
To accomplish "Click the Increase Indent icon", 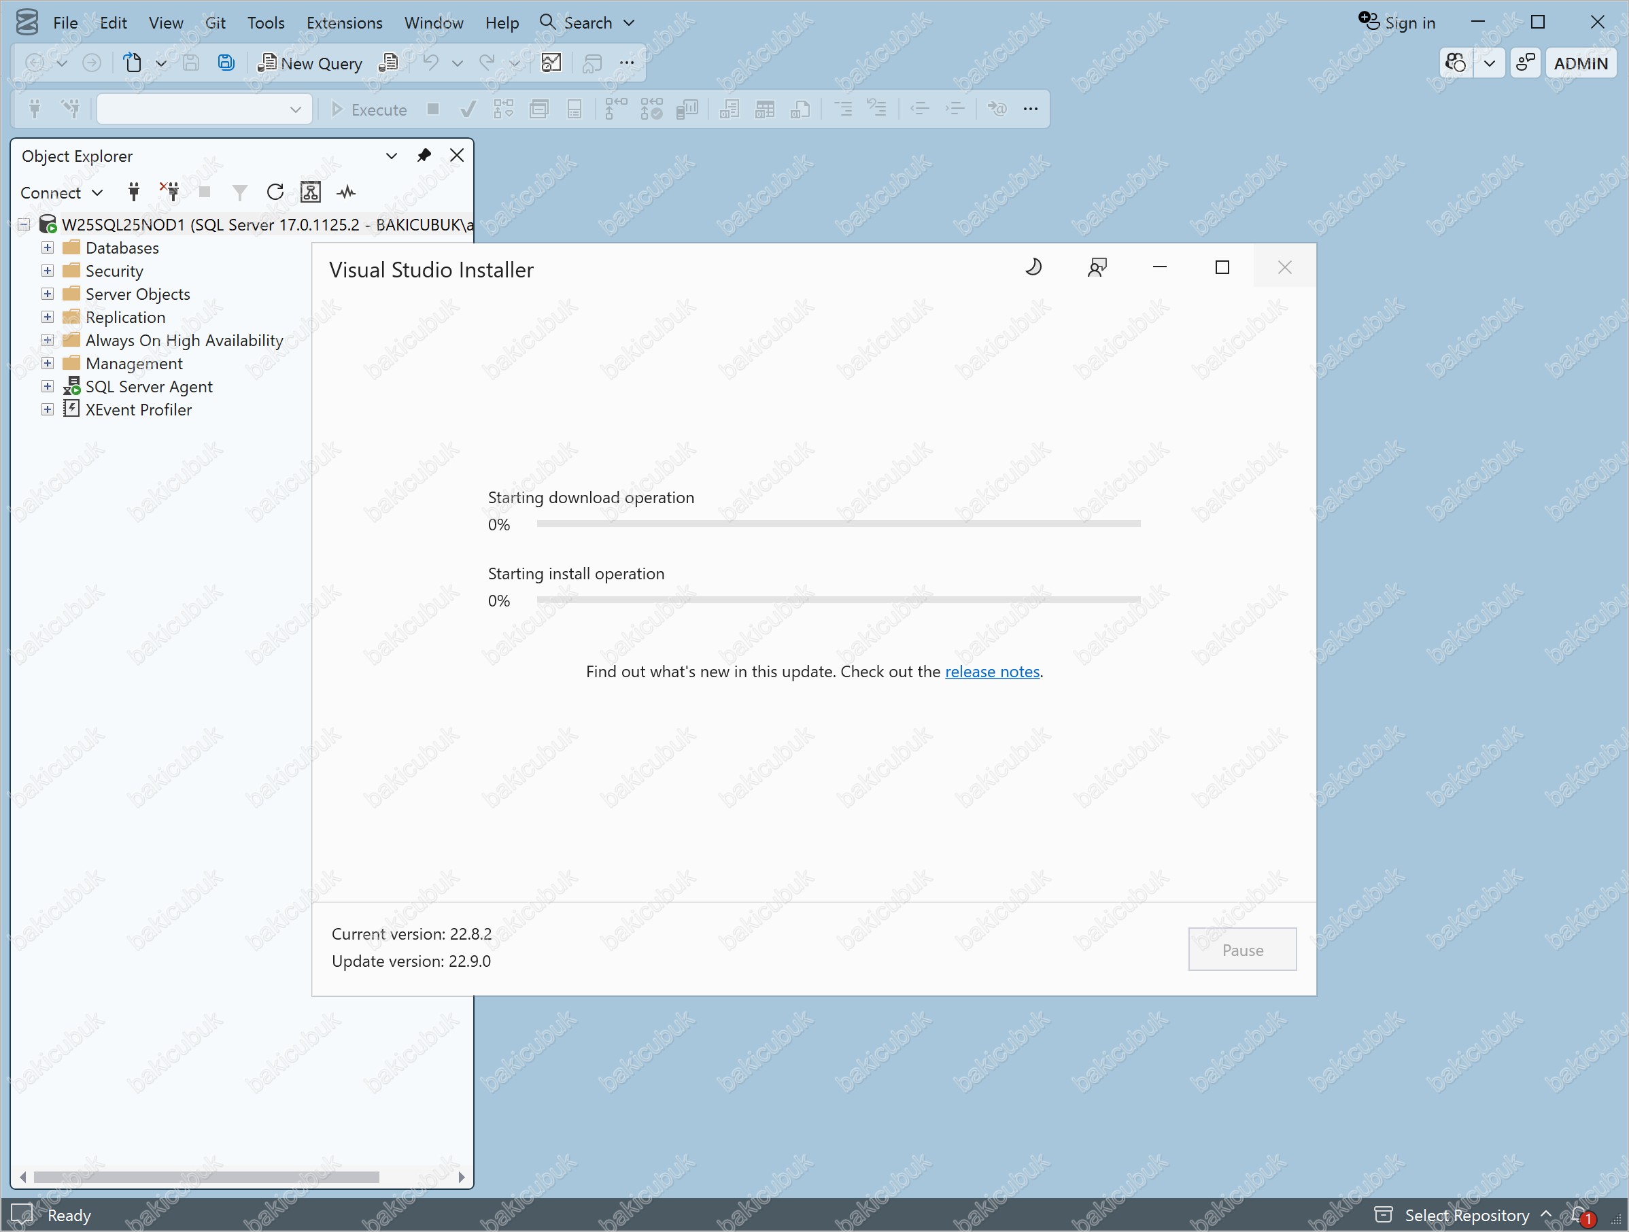I will click(955, 109).
